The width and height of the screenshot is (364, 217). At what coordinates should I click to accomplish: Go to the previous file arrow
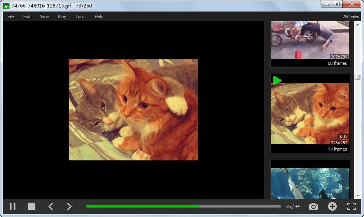click(51, 206)
